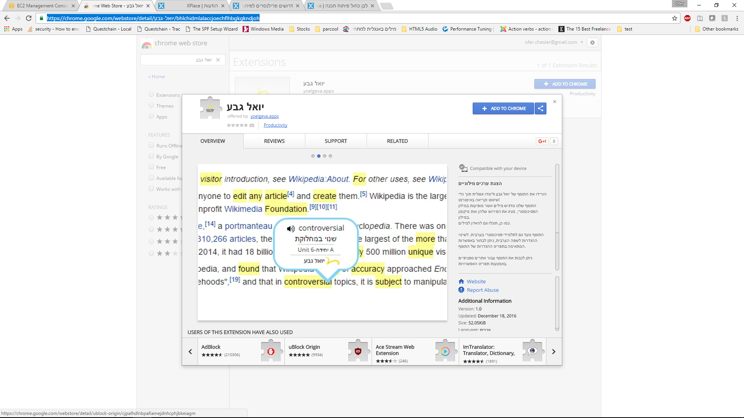Image resolution: width=744 pixels, height=418 pixels.
Task: Reload the current page
Action: click(29, 18)
